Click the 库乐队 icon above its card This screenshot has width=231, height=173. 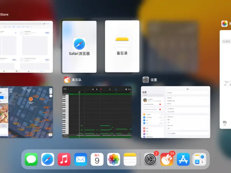tap(67, 80)
